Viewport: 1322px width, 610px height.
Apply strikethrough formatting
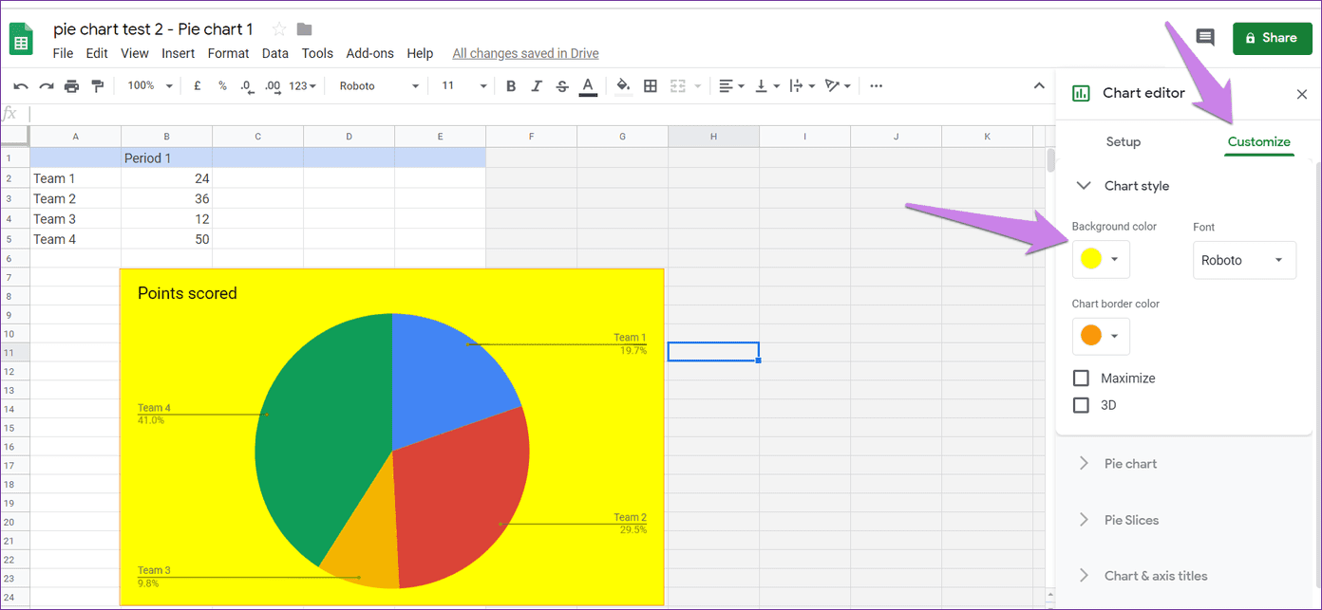562,86
